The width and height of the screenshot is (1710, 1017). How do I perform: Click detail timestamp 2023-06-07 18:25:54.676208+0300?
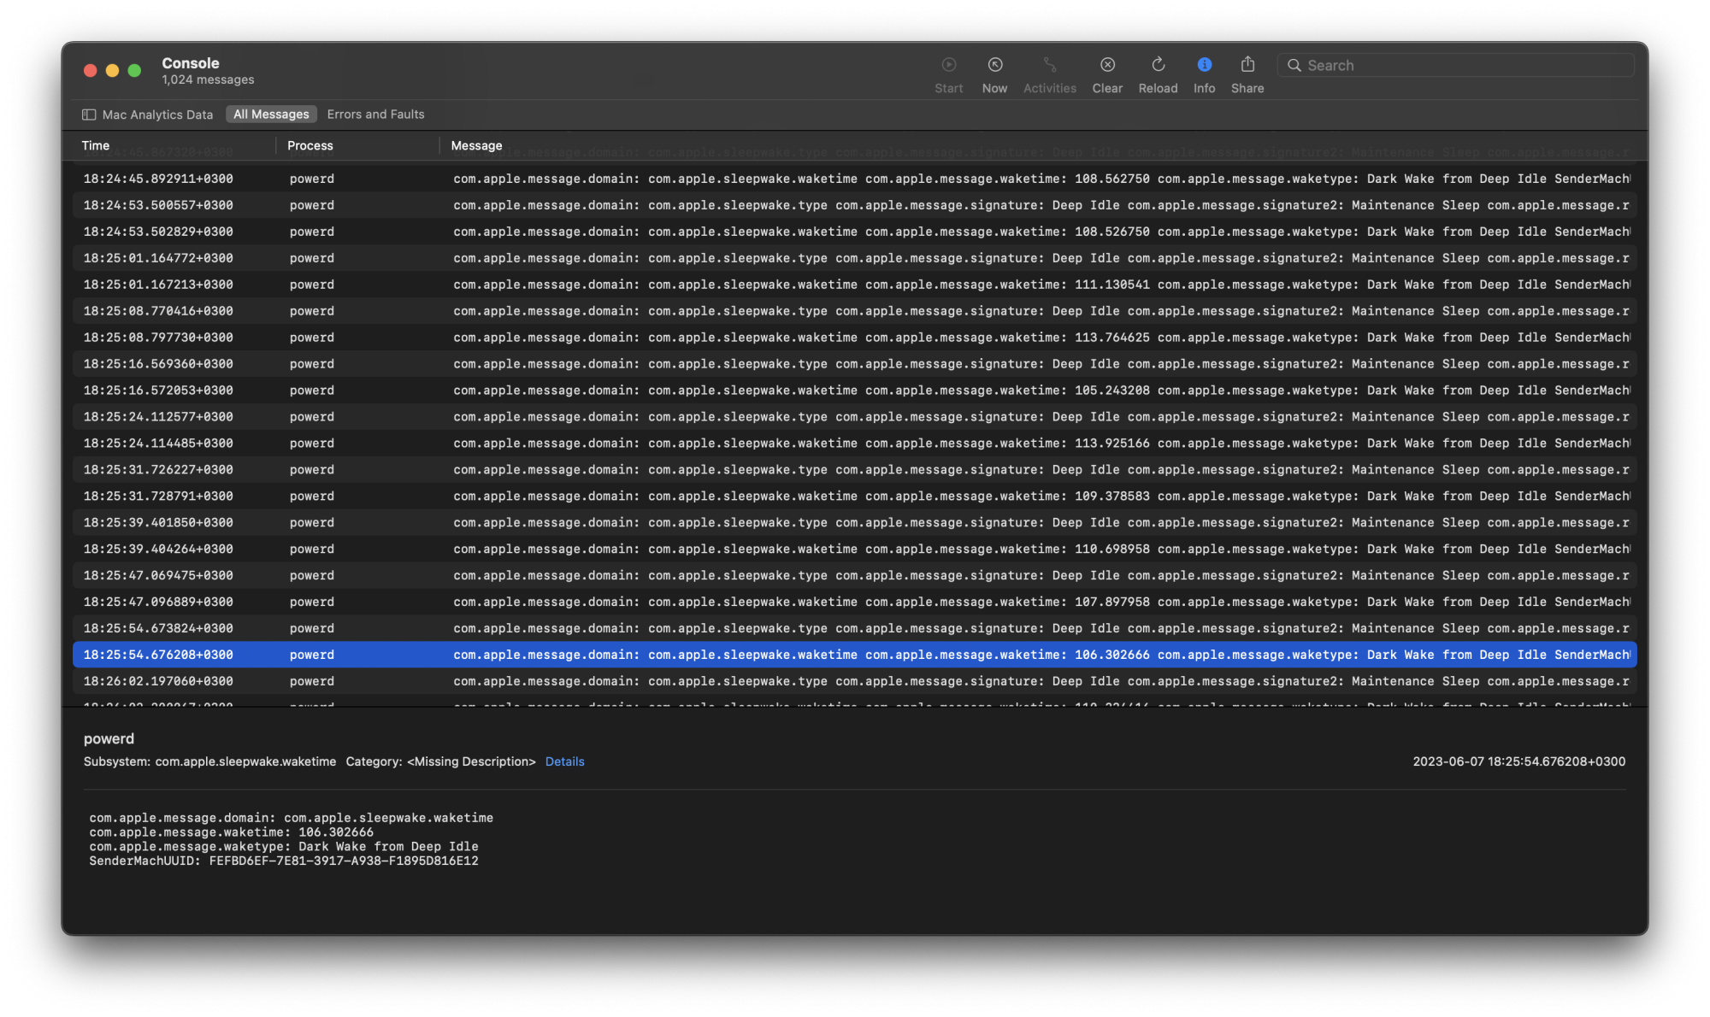[x=1518, y=761]
